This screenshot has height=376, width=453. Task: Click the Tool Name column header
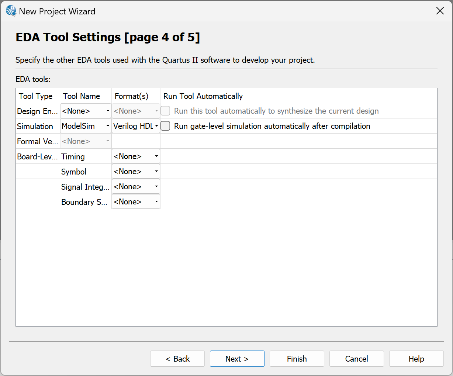(82, 96)
